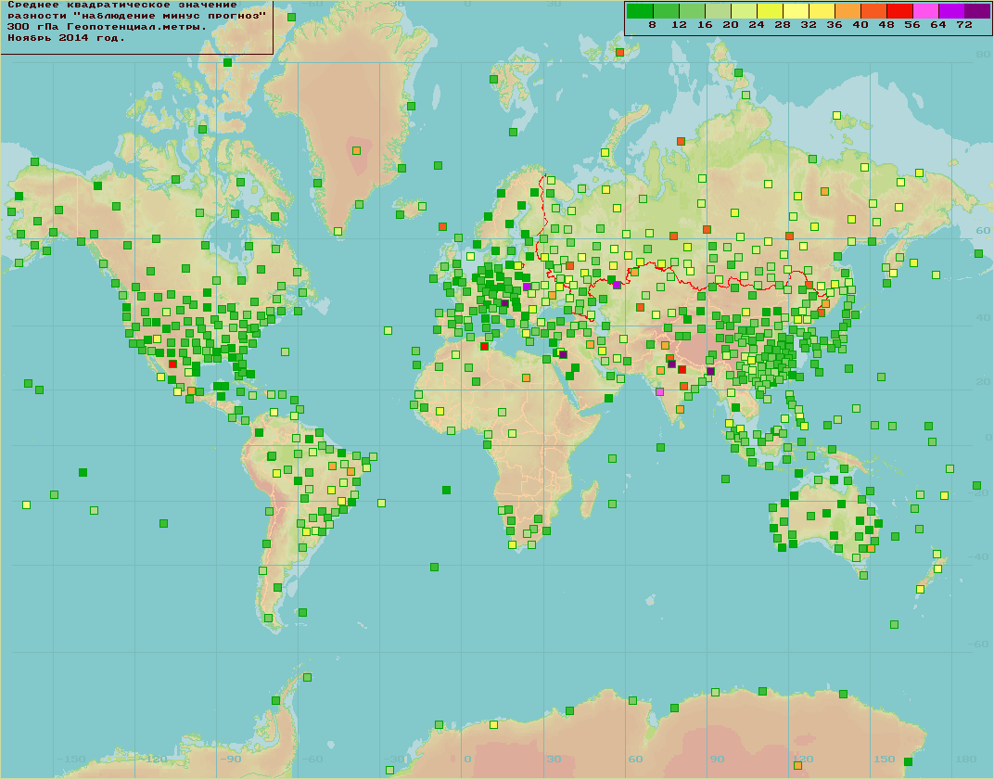Click the legend value label 32
Screen dimensions: 994x779
809,25
